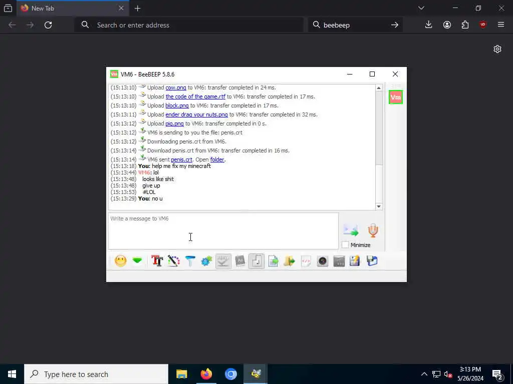Click the Firefox address bar
Image resolution: width=513 pixels, height=384 pixels.
click(x=189, y=25)
